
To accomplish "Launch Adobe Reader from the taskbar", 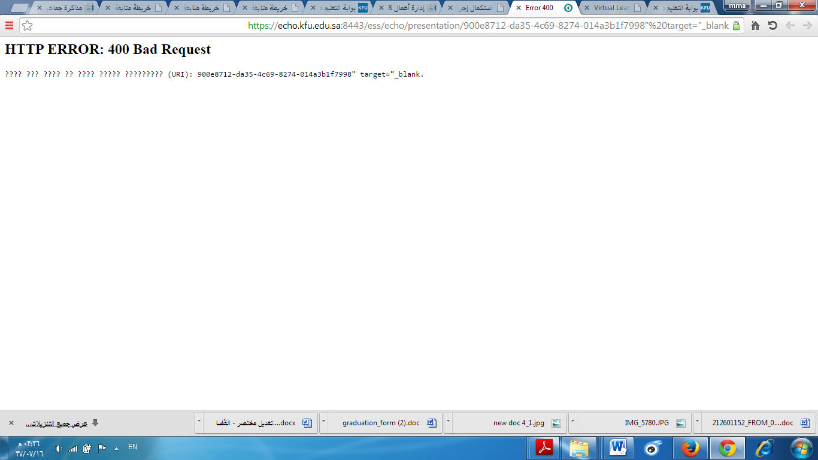I will [x=544, y=448].
